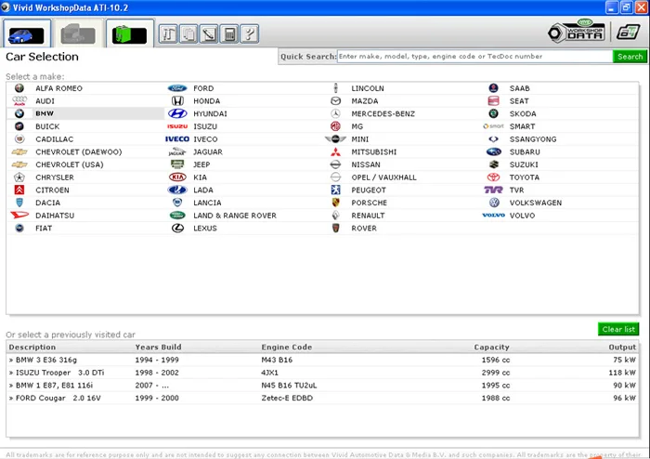This screenshot has height=459, width=650.
Task: Choose OPEL / VAUXHALL make
Action: [383, 177]
